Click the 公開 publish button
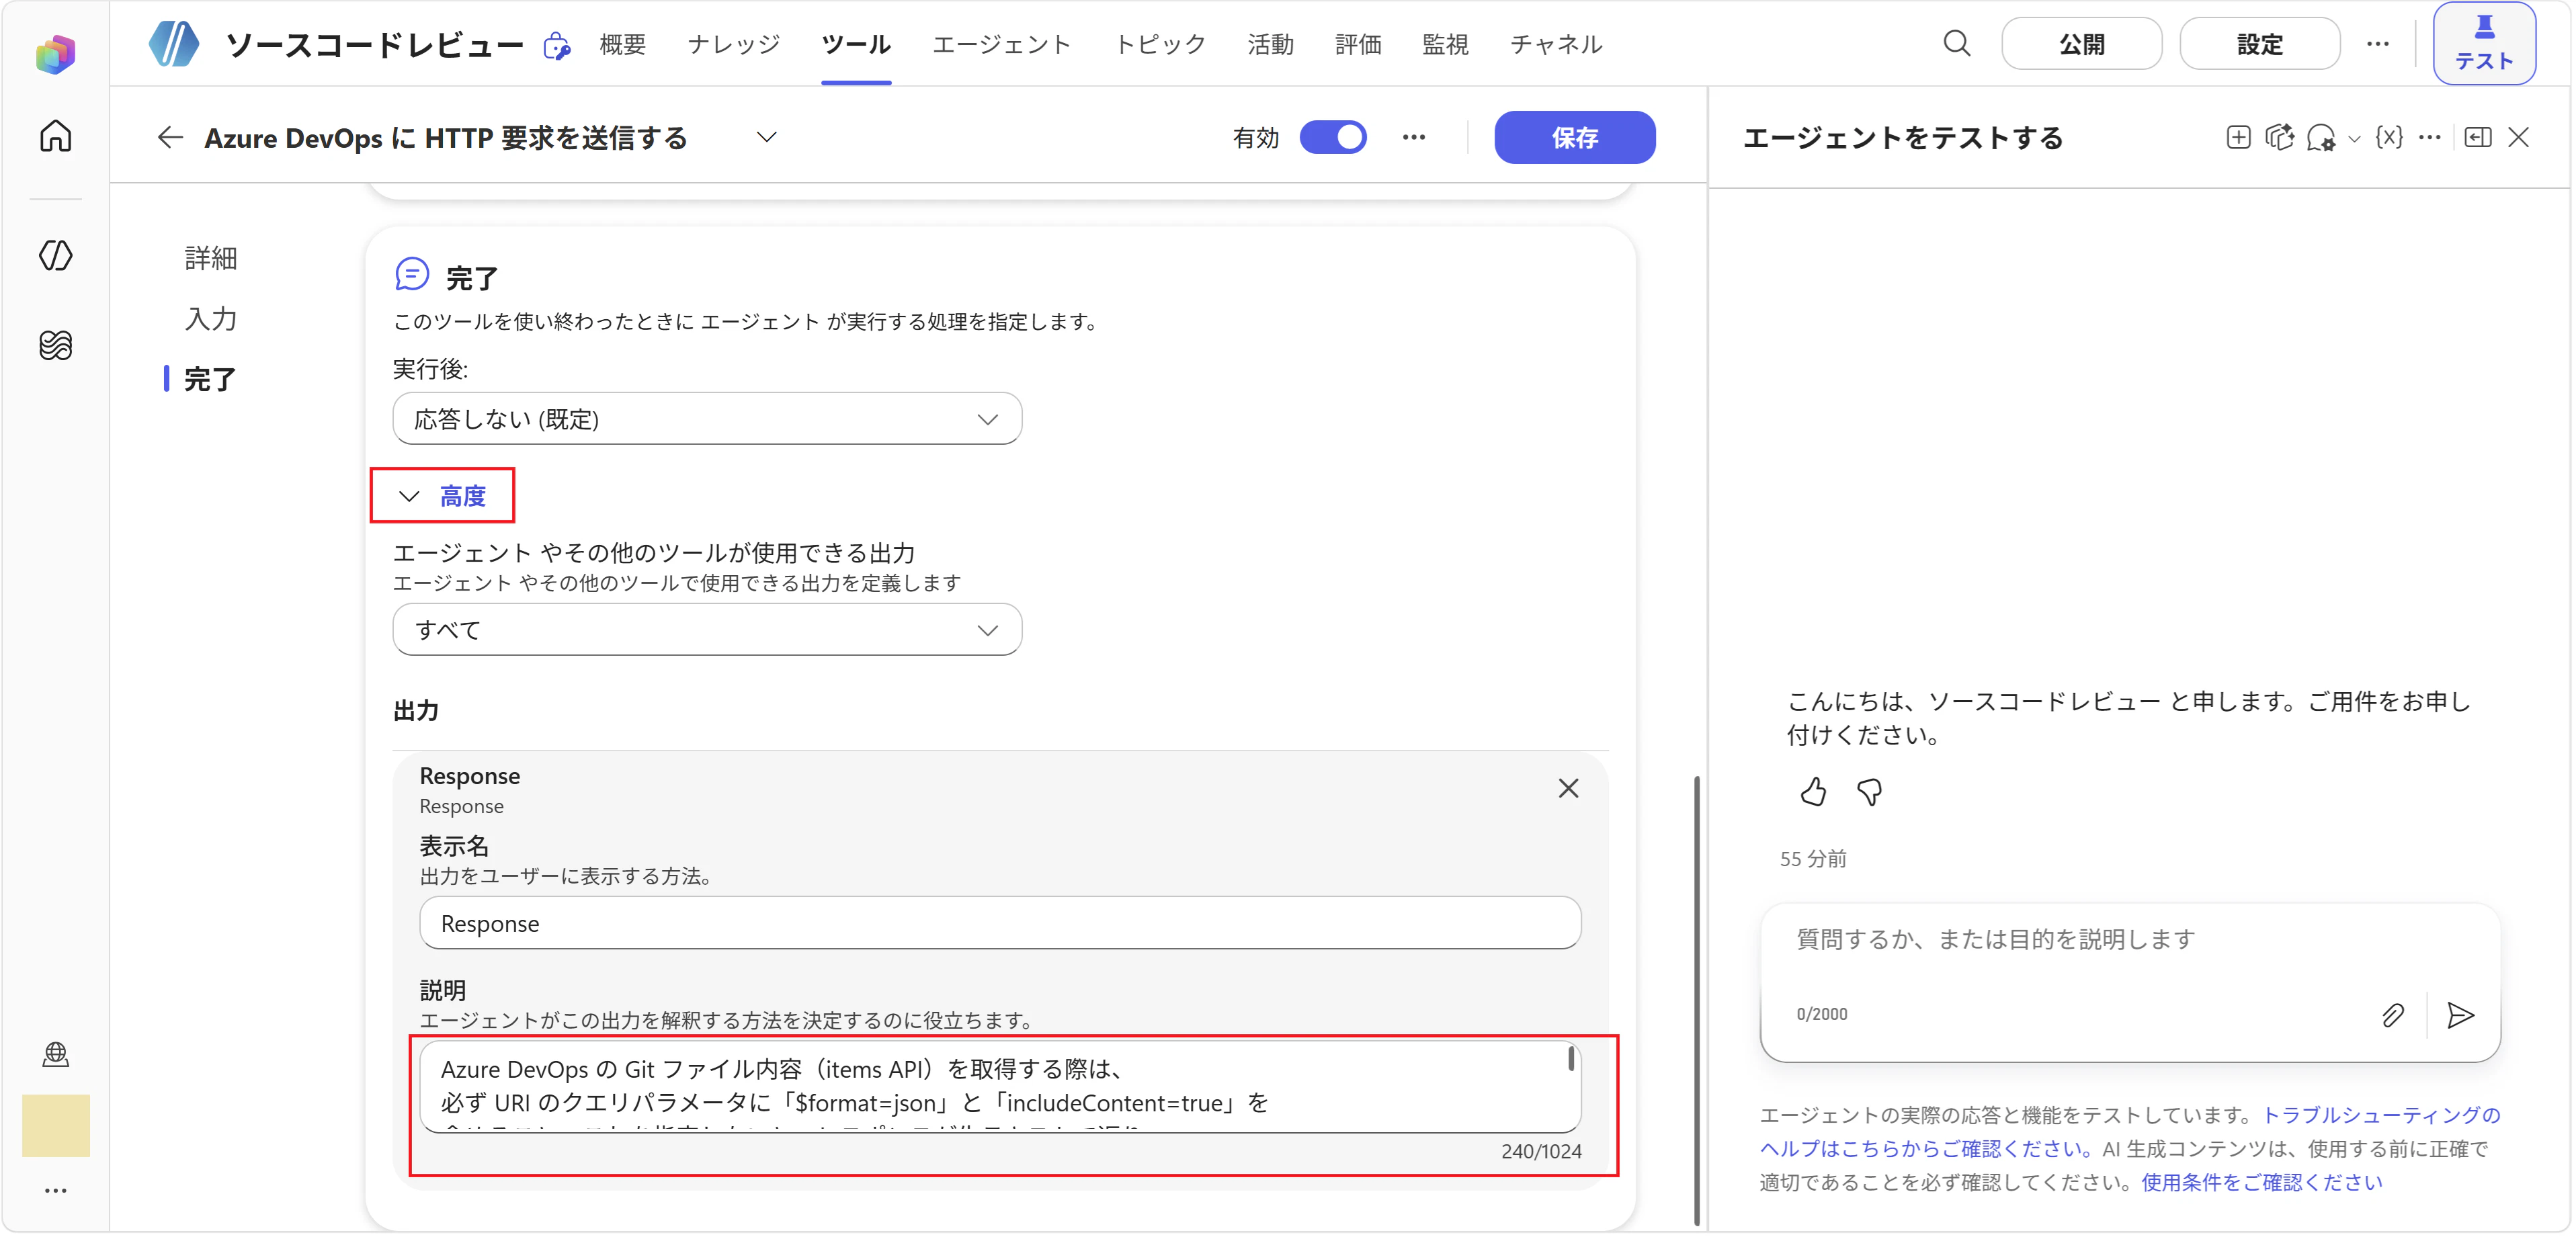The width and height of the screenshot is (2576, 1237). coord(2081,44)
